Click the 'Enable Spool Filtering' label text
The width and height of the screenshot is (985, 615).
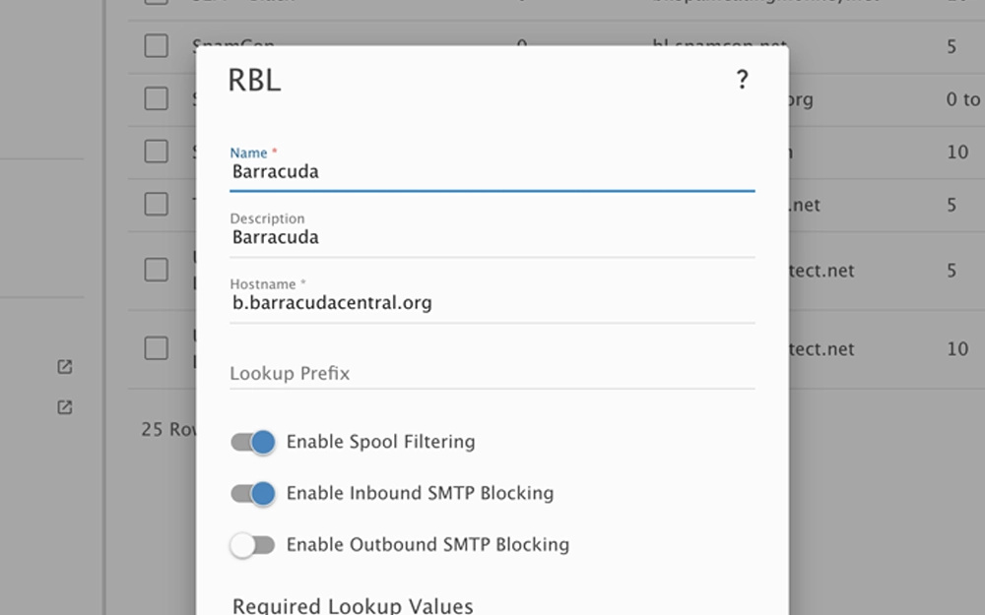380,442
